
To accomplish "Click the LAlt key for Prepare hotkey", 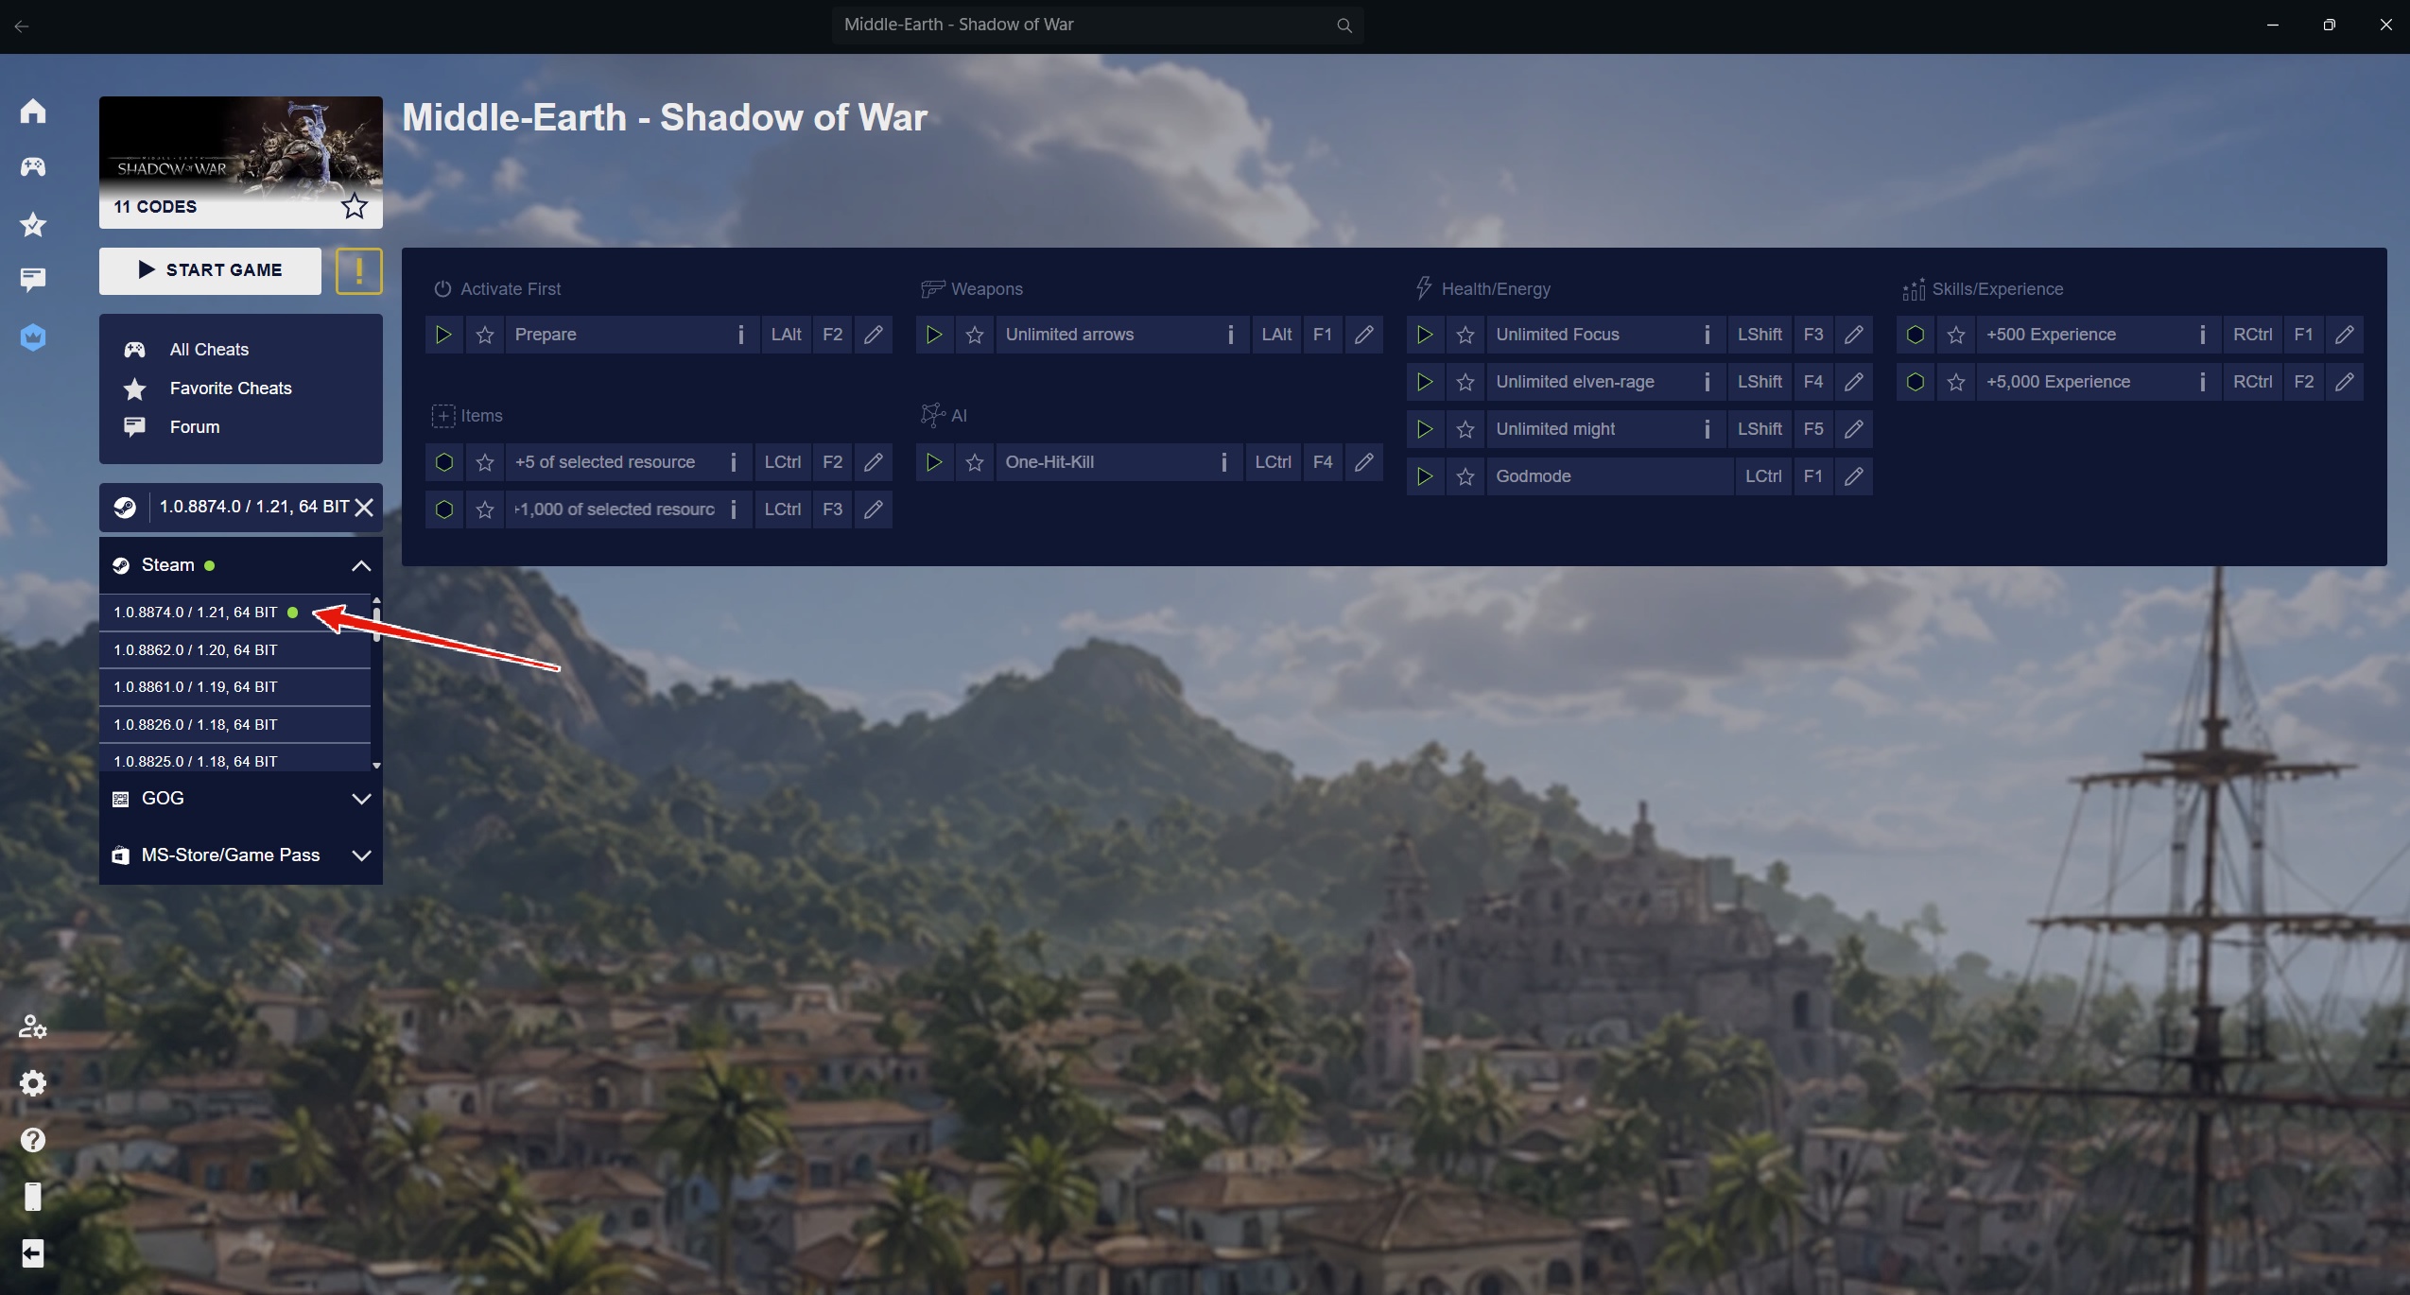I will click(787, 335).
